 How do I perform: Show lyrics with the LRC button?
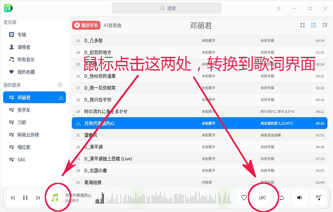[262, 198]
